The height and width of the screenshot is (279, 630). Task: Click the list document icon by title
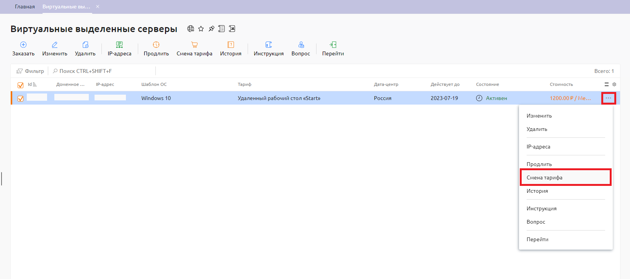click(x=222, y=29)
